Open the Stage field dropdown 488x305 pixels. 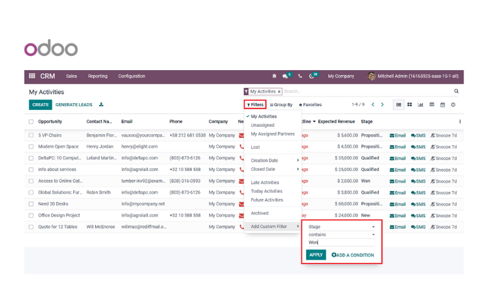342,227
